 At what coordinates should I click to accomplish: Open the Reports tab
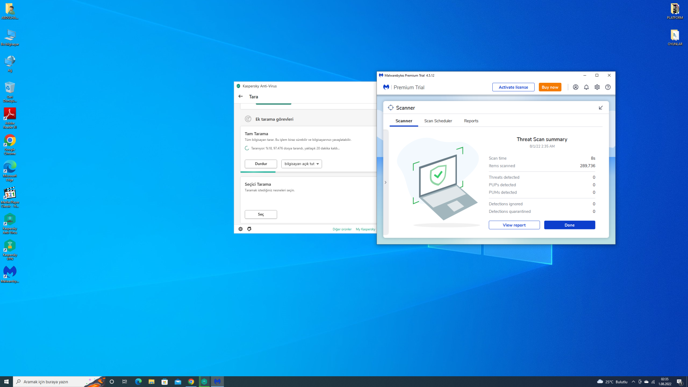[x=471, y=121]
